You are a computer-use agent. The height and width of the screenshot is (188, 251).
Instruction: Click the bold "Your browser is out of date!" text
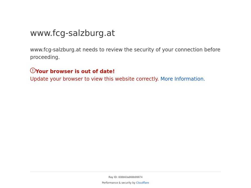[x=75, y=71]
